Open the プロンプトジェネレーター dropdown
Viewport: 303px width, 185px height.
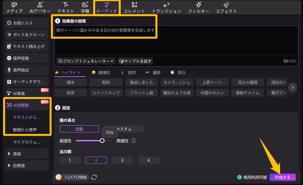pos(86,61)
